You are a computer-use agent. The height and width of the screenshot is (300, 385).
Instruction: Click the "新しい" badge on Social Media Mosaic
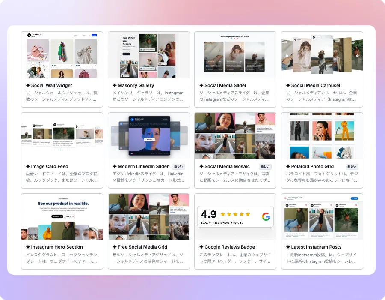[265, 166]
